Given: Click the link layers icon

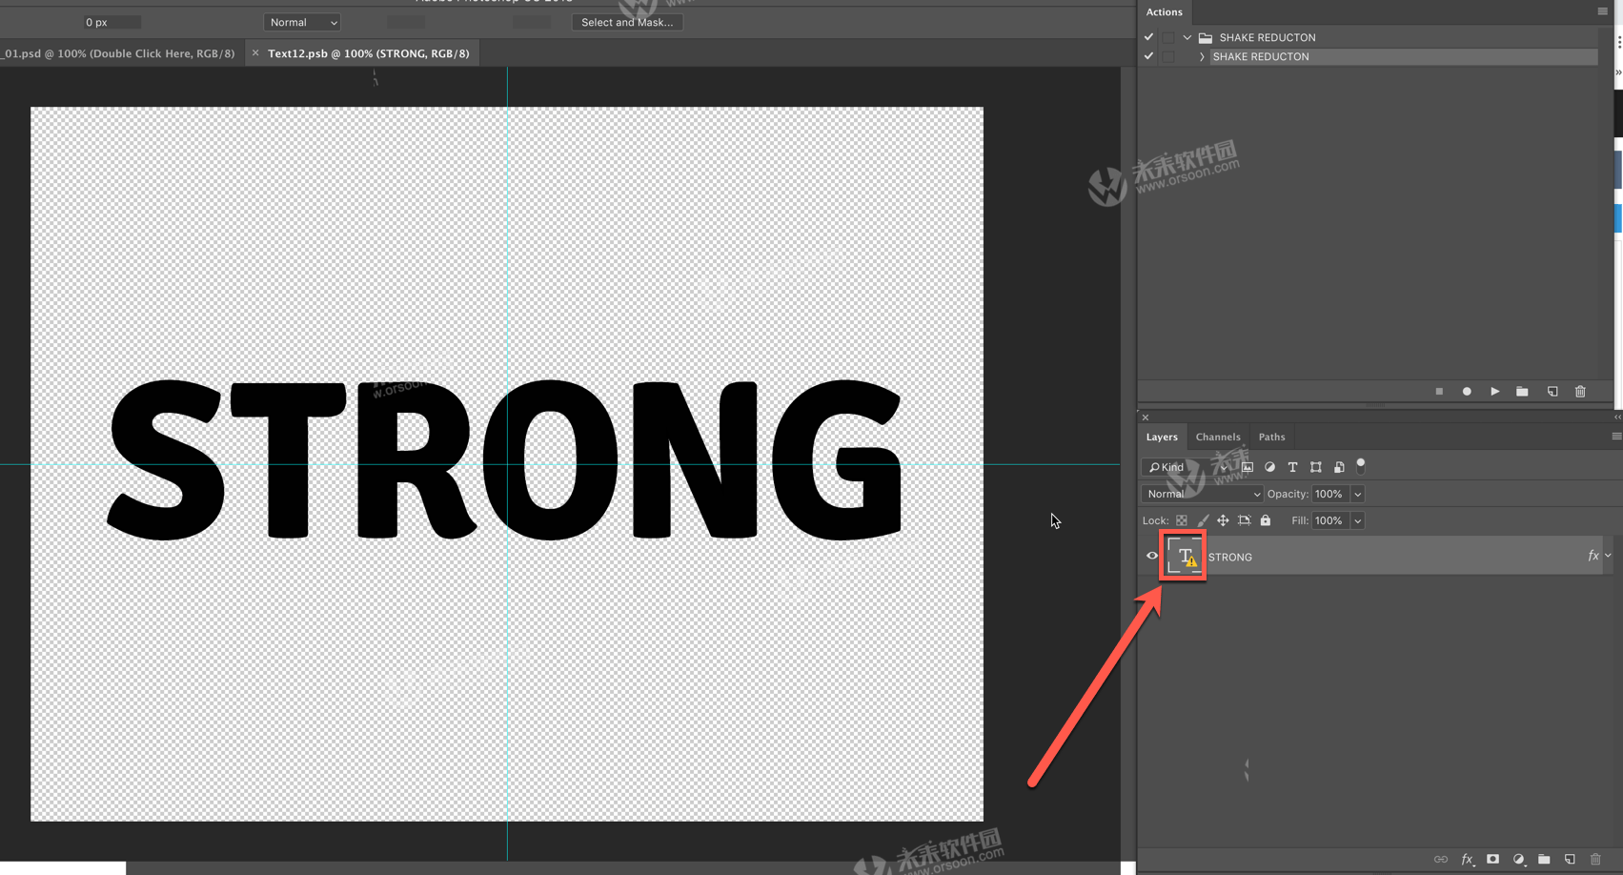Looking at the screenshot, I should (x=1441, y=860).
